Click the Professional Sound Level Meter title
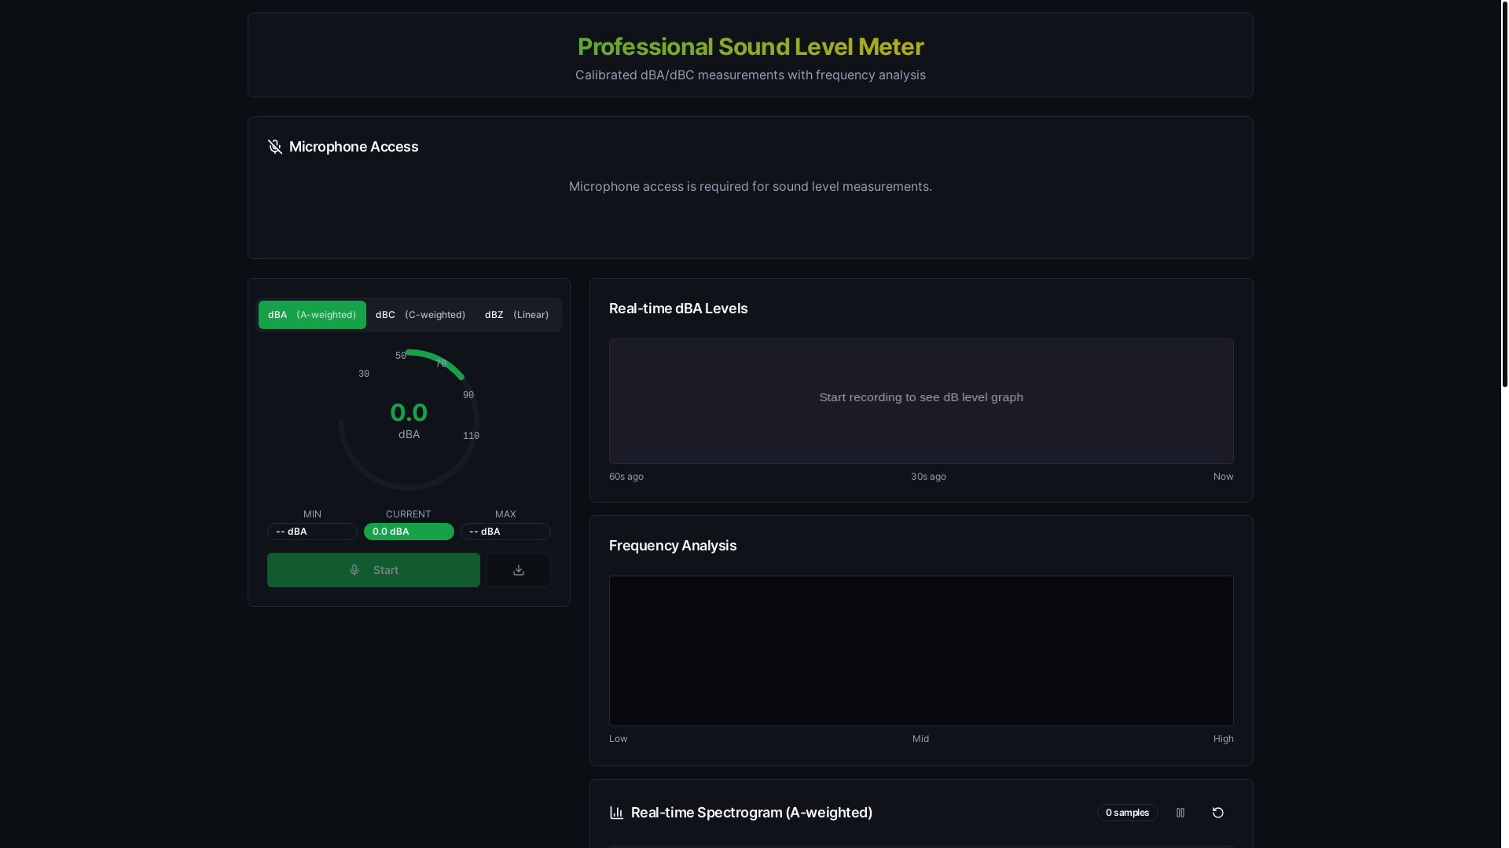The image size is (1509, 848). coord(751,46)
